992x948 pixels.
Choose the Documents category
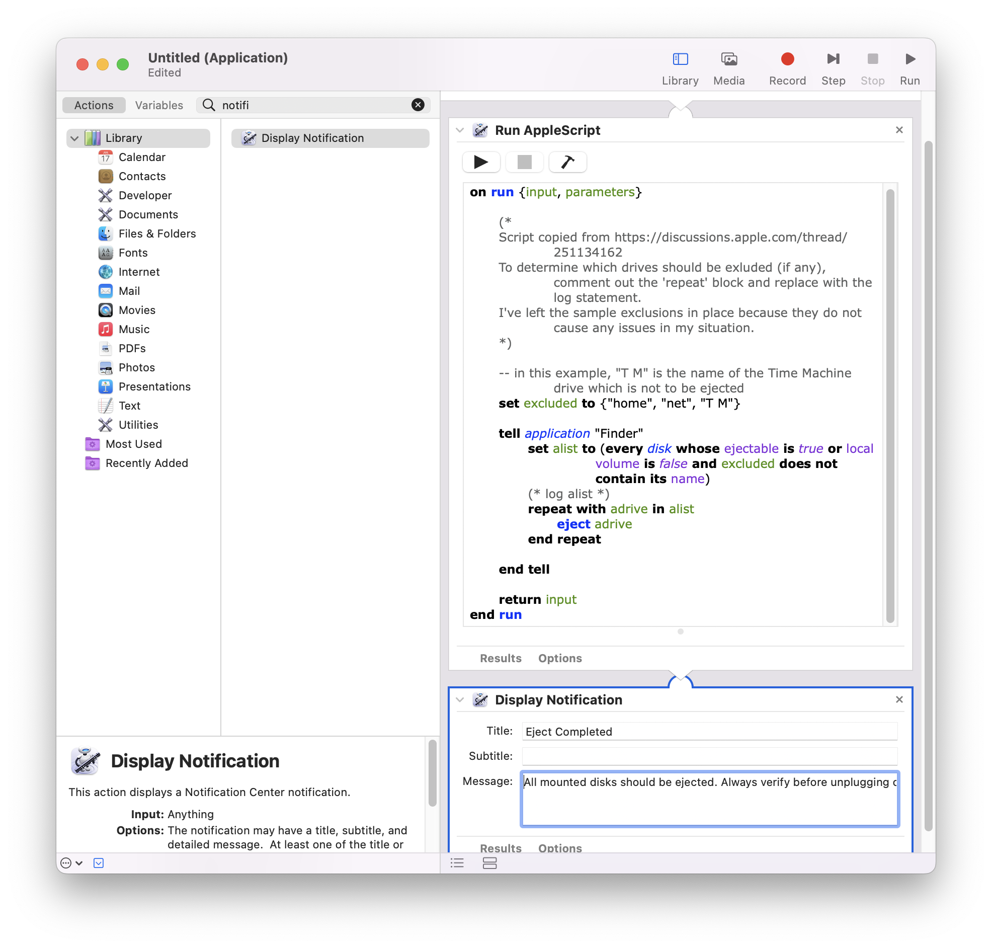click(148, 215)
